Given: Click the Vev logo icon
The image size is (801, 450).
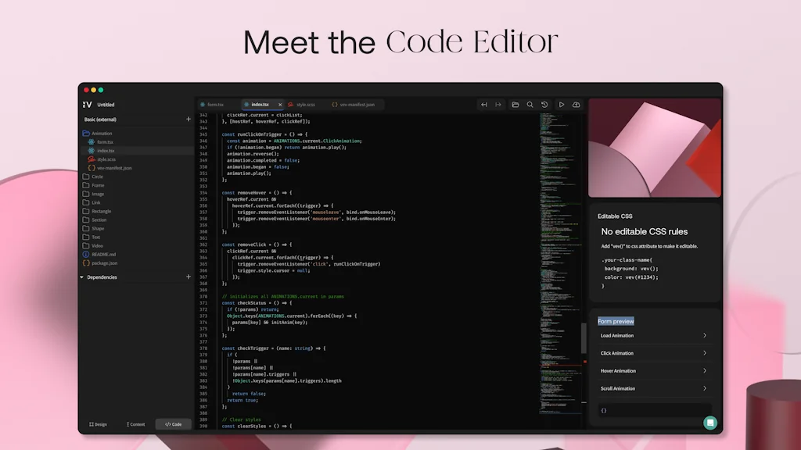Looking at the screenshot, I should [x=87, y=105].
